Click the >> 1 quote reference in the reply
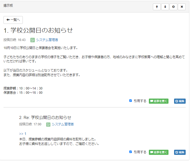191x161 pixels. tap(23, 134)
